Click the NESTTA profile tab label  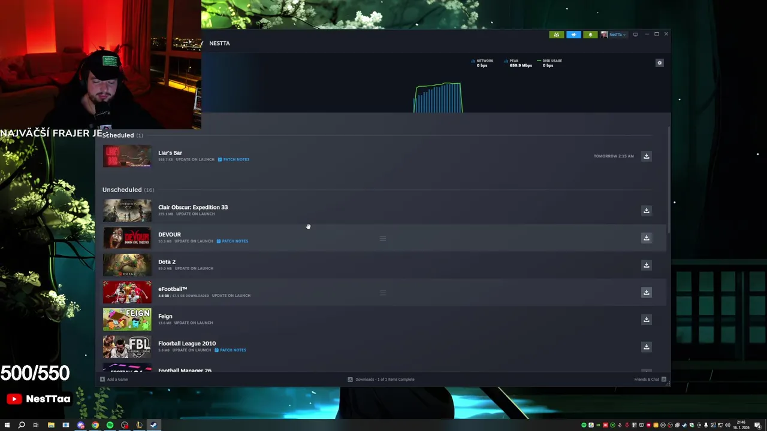click(x=219, y=43)
